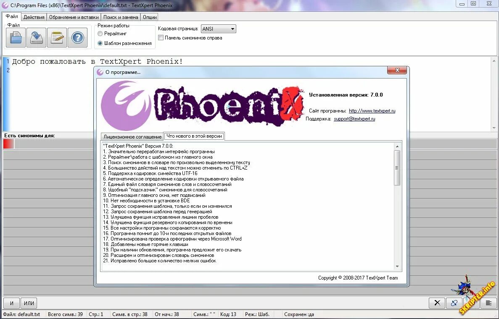Click the line "TextXpert Phoenix" Версия 7.0.0:
The width and height of the screenshot is (499, 319).
coord(138,146)
